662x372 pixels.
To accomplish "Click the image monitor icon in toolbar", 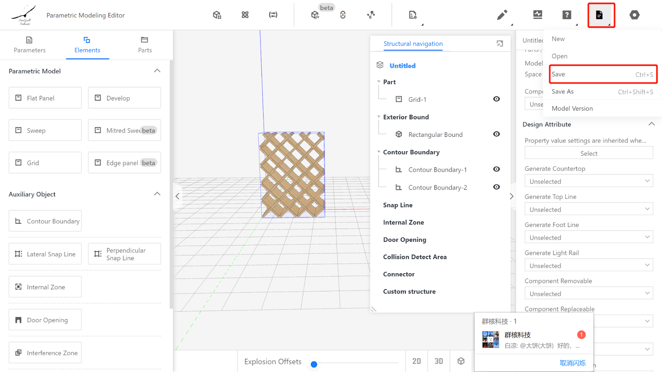I will point(537,15).
